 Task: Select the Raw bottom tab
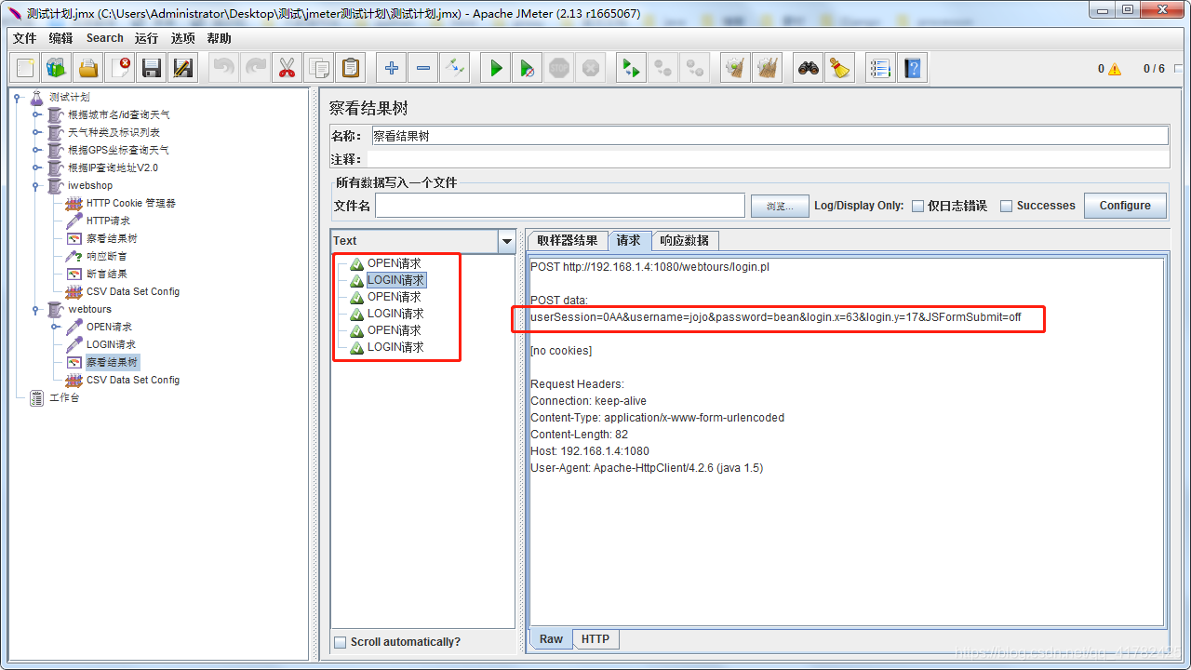coord(551,639)
